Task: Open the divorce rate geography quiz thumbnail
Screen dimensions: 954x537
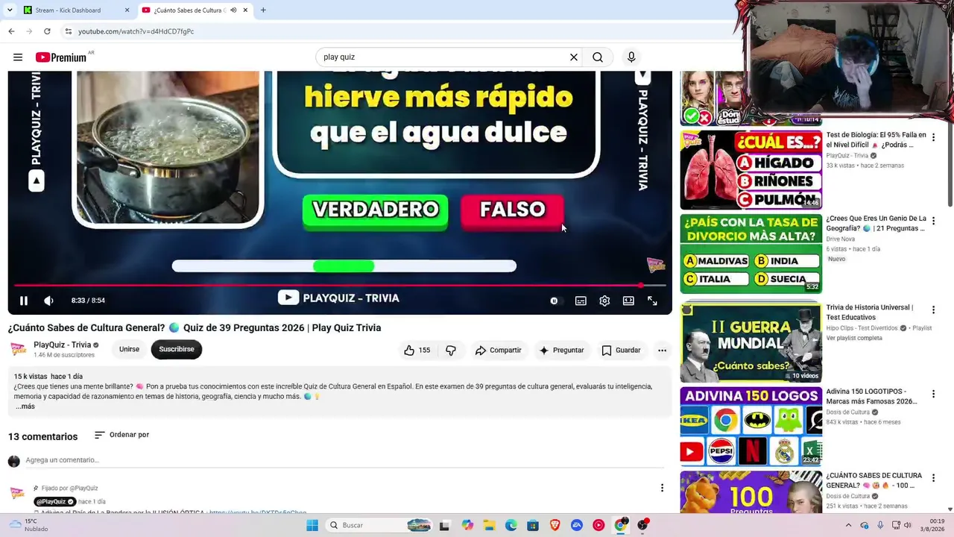Action: point(751,254)
